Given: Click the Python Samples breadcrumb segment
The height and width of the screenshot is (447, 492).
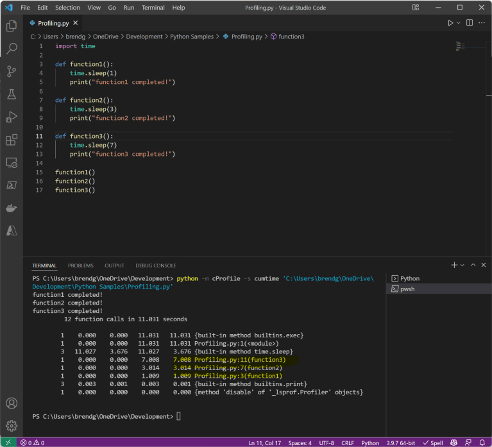Looking at the screenshot, I should click(192, 37).
